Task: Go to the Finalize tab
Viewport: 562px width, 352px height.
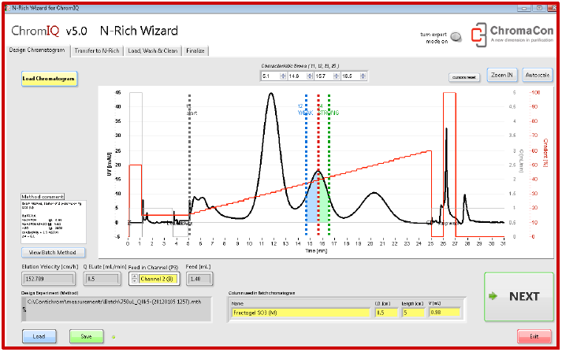Action: tap(195, 50)
